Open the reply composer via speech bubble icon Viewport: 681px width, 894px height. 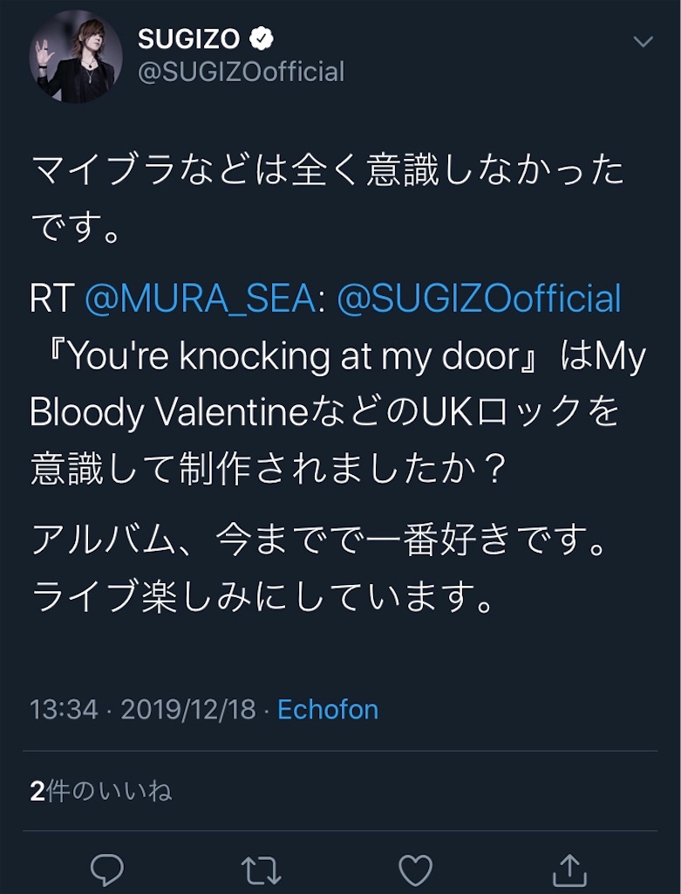(x=106, y=870)
